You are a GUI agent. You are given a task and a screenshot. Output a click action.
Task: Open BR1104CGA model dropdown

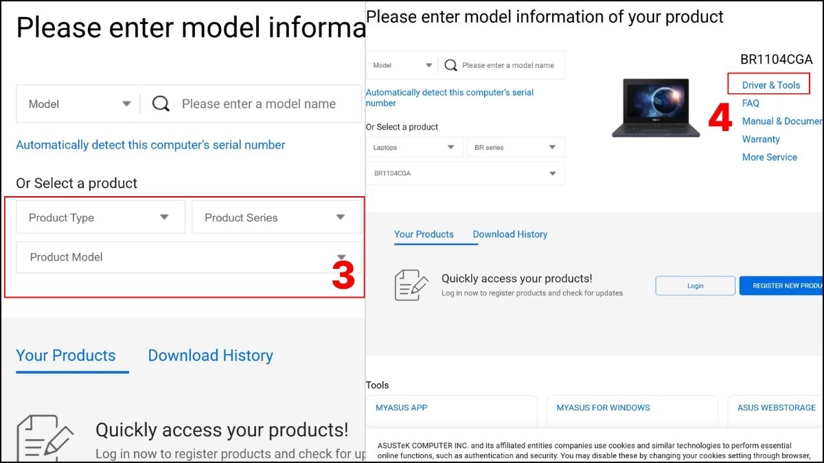(x=466, y=174)
